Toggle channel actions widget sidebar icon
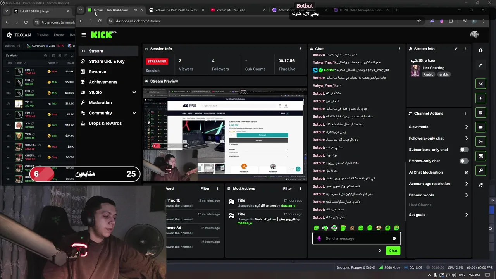This screenshot has height=279, width=496. 481,156
